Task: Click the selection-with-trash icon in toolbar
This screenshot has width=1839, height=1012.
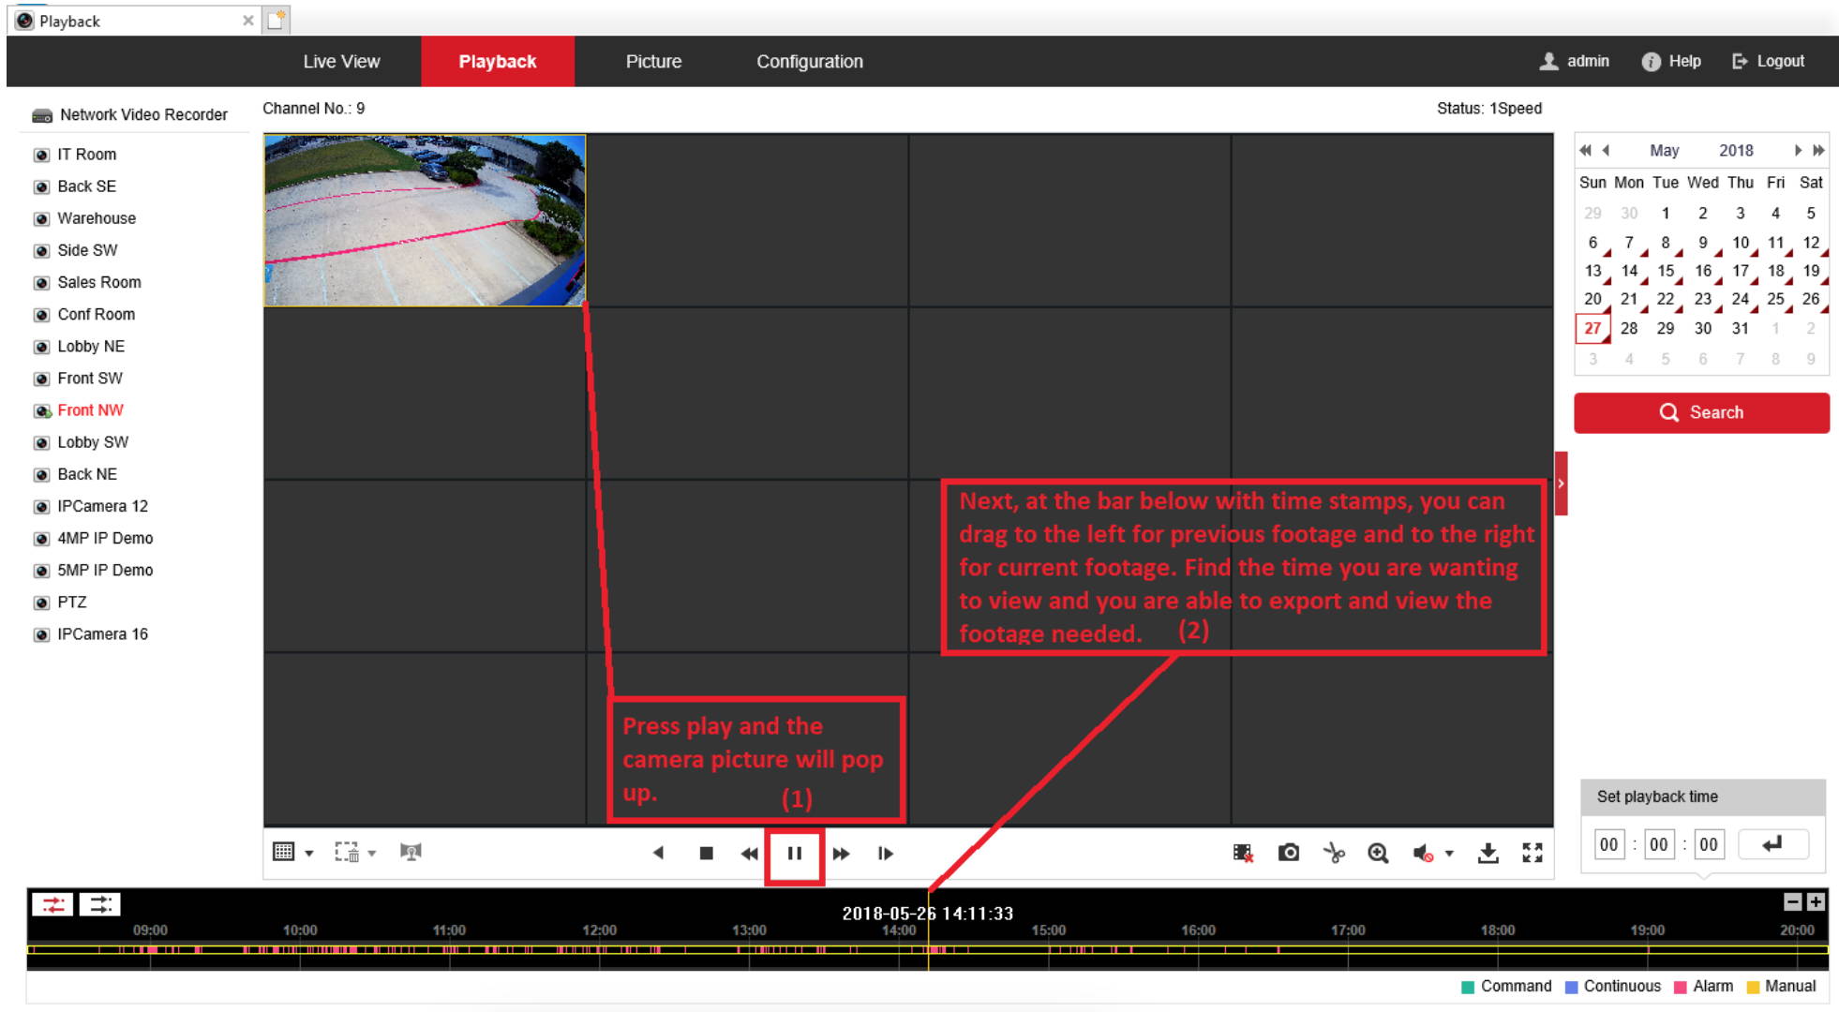Action: 347,852
